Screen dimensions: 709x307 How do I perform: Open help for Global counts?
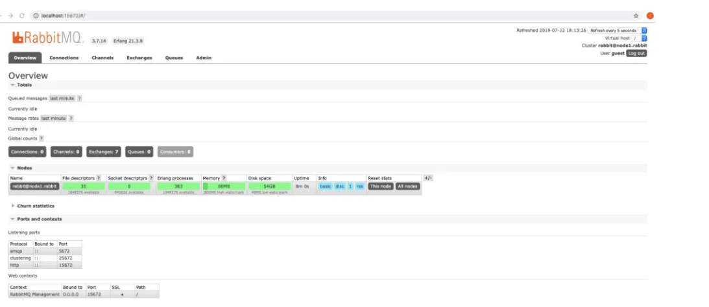[x=41, y=139]
